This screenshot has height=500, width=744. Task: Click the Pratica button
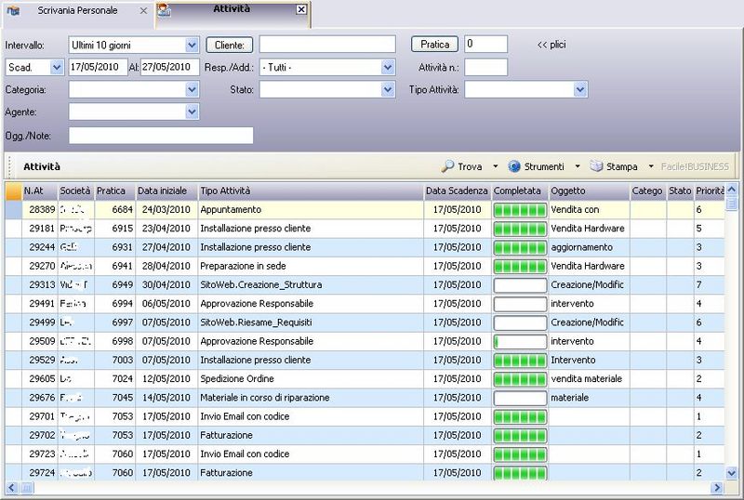434,44
